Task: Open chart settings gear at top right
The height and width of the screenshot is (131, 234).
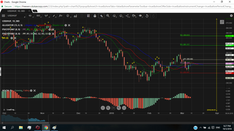Action: (x=231, y=16)
